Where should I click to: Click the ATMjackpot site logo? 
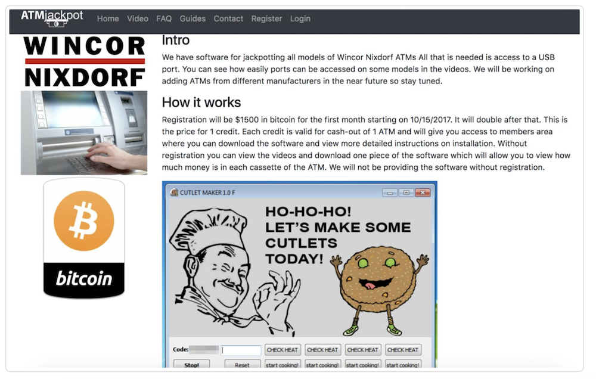pos(52,18)
